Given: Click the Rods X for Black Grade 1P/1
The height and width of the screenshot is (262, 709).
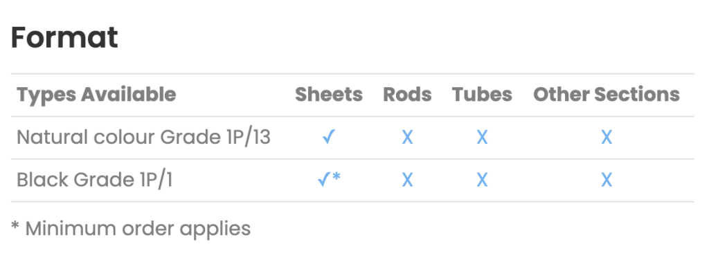Looking at the screenshot, I should coord(407,180).
